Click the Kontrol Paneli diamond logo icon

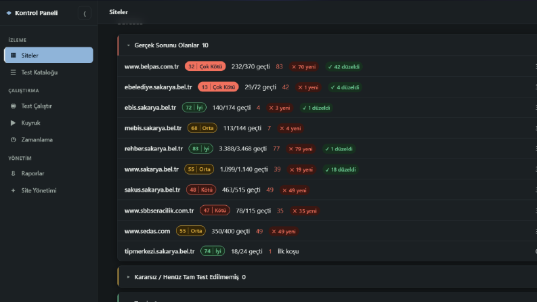tap(9, 13)
